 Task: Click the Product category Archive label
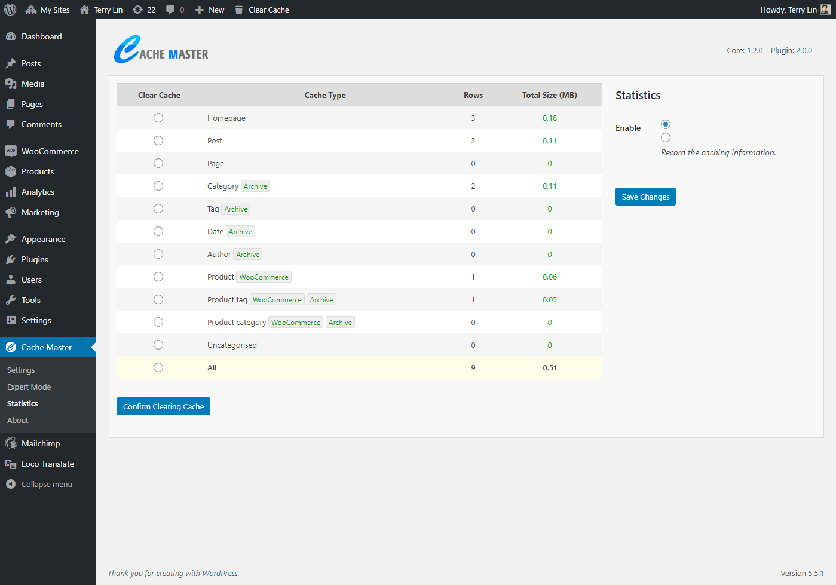click(340, 323)
